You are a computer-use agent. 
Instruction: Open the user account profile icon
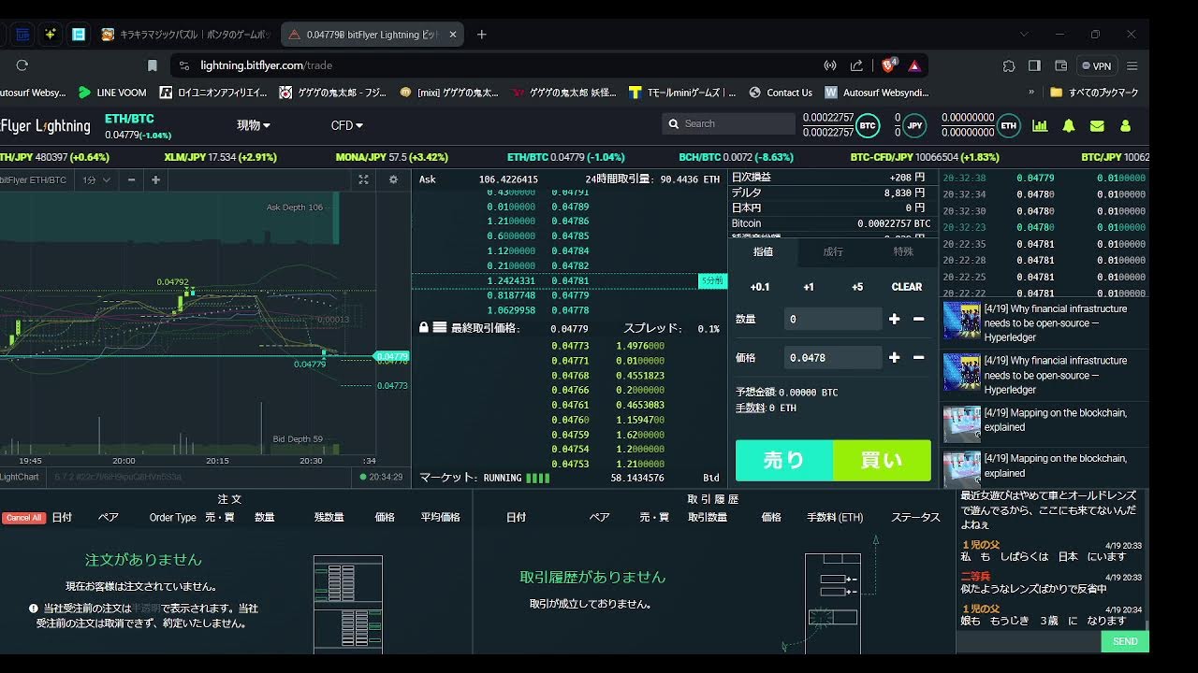click(x=1125, y=125)
